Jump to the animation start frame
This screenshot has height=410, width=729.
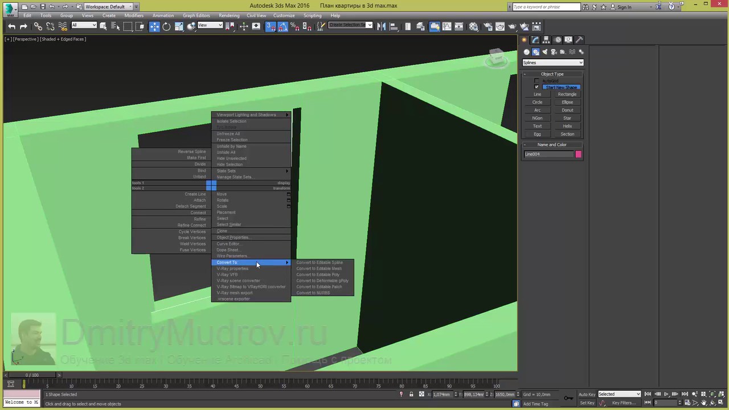(x=648, y=394)
